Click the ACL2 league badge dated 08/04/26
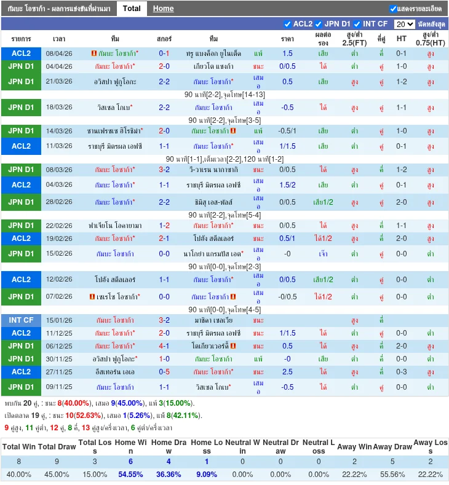The width and height of the screenshot is (449, 485). point(21,53)
